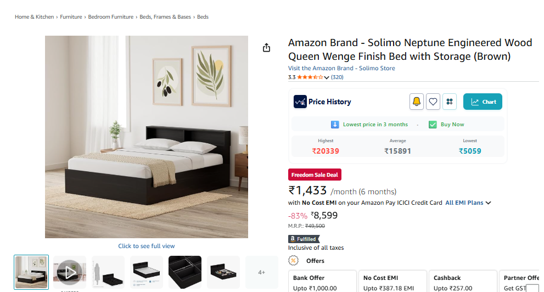
Task: Open the 320 customer ratings link
Action: (337, 77)
